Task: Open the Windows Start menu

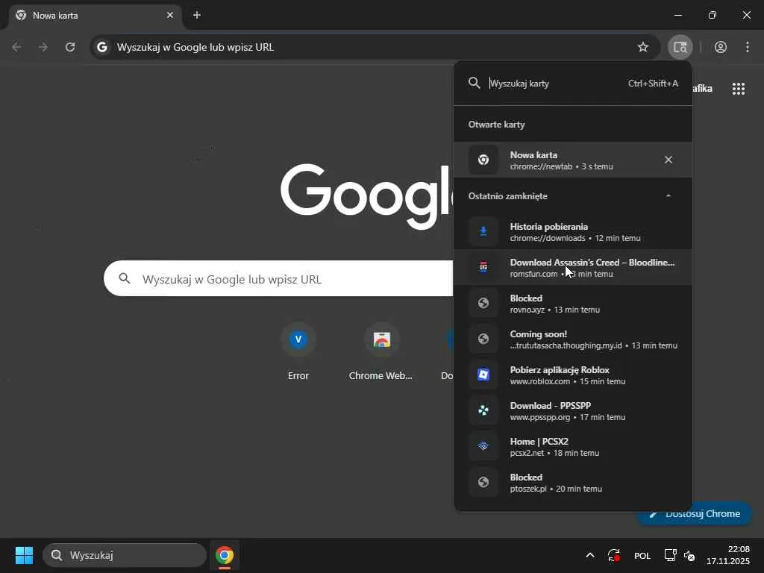Action: pos(24,555)
